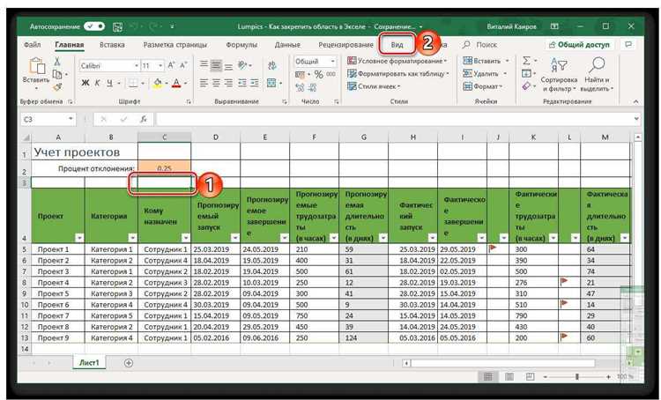Click the Формат cells button

[483, 86]
